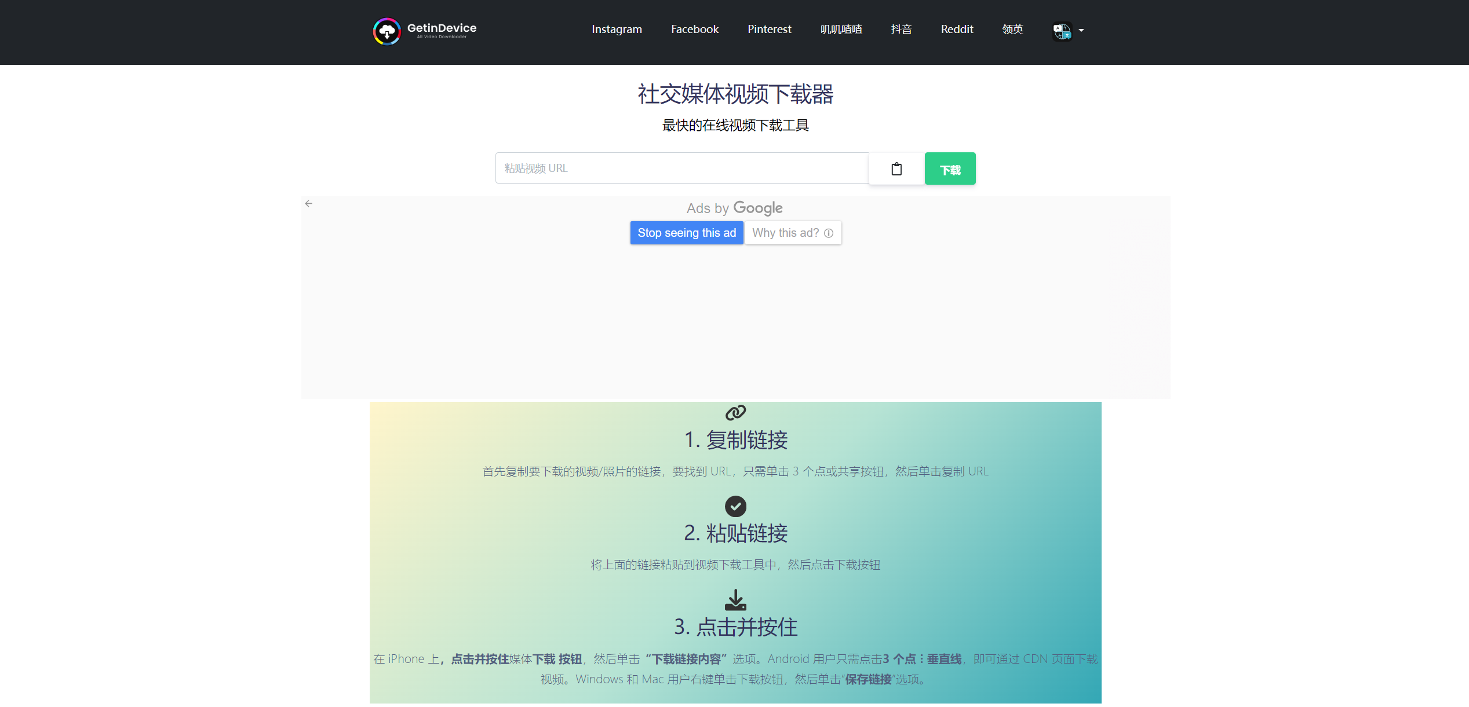Click the back arrow beside the ad area
1469x707 pixels.
pyautogui.click(x=308, y=203)
